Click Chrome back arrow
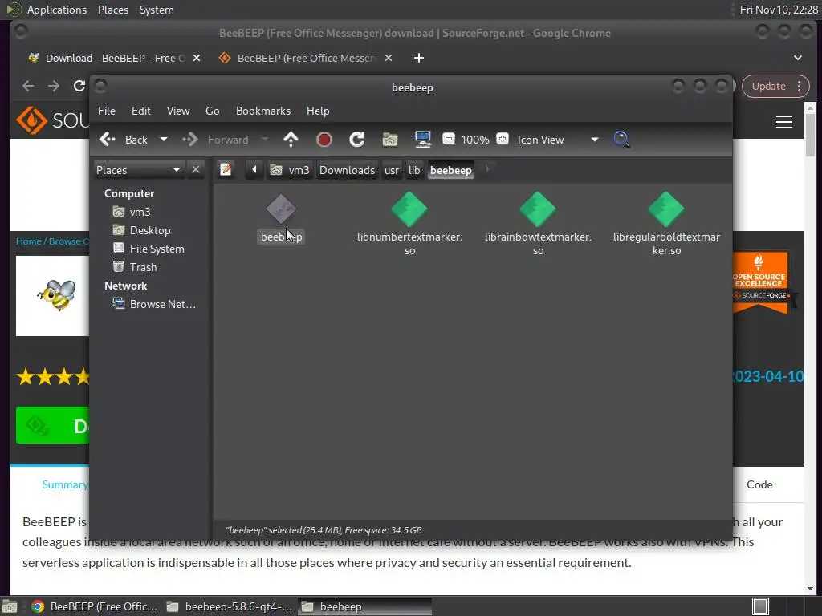The image size is (822, 616). [x=28, y=86]
